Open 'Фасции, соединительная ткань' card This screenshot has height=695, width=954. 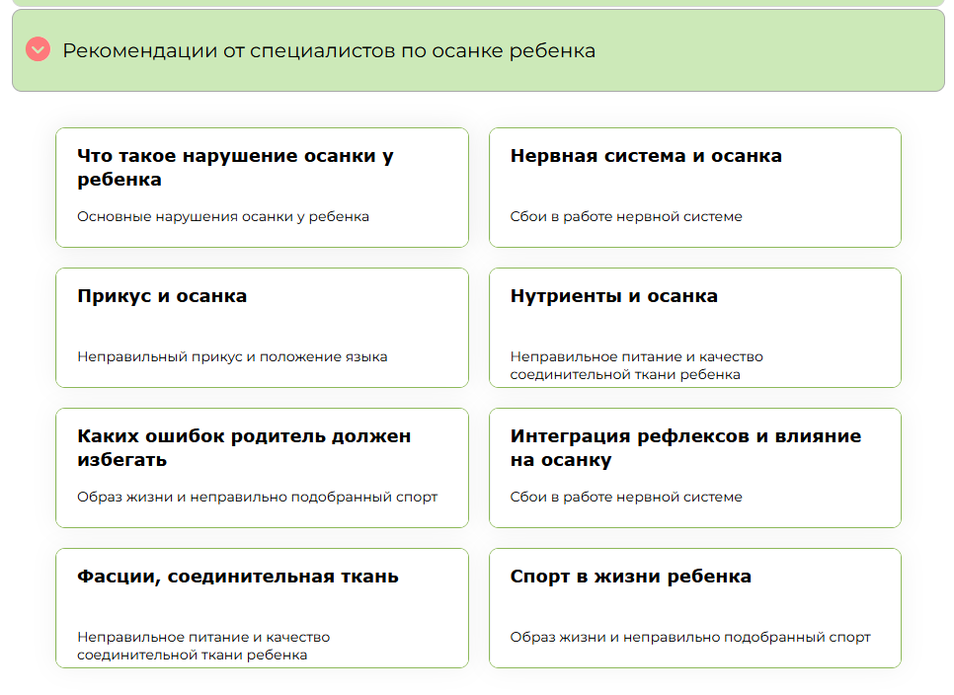pyautogui.click(x=263, y=608)
